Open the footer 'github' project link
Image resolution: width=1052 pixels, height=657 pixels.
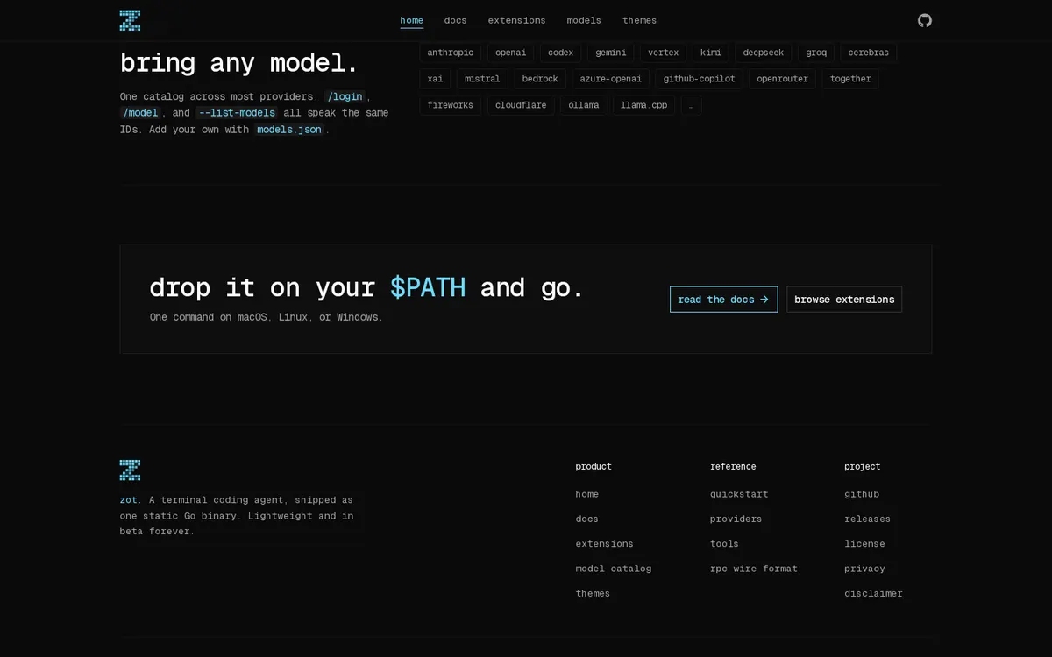point(862,494)
